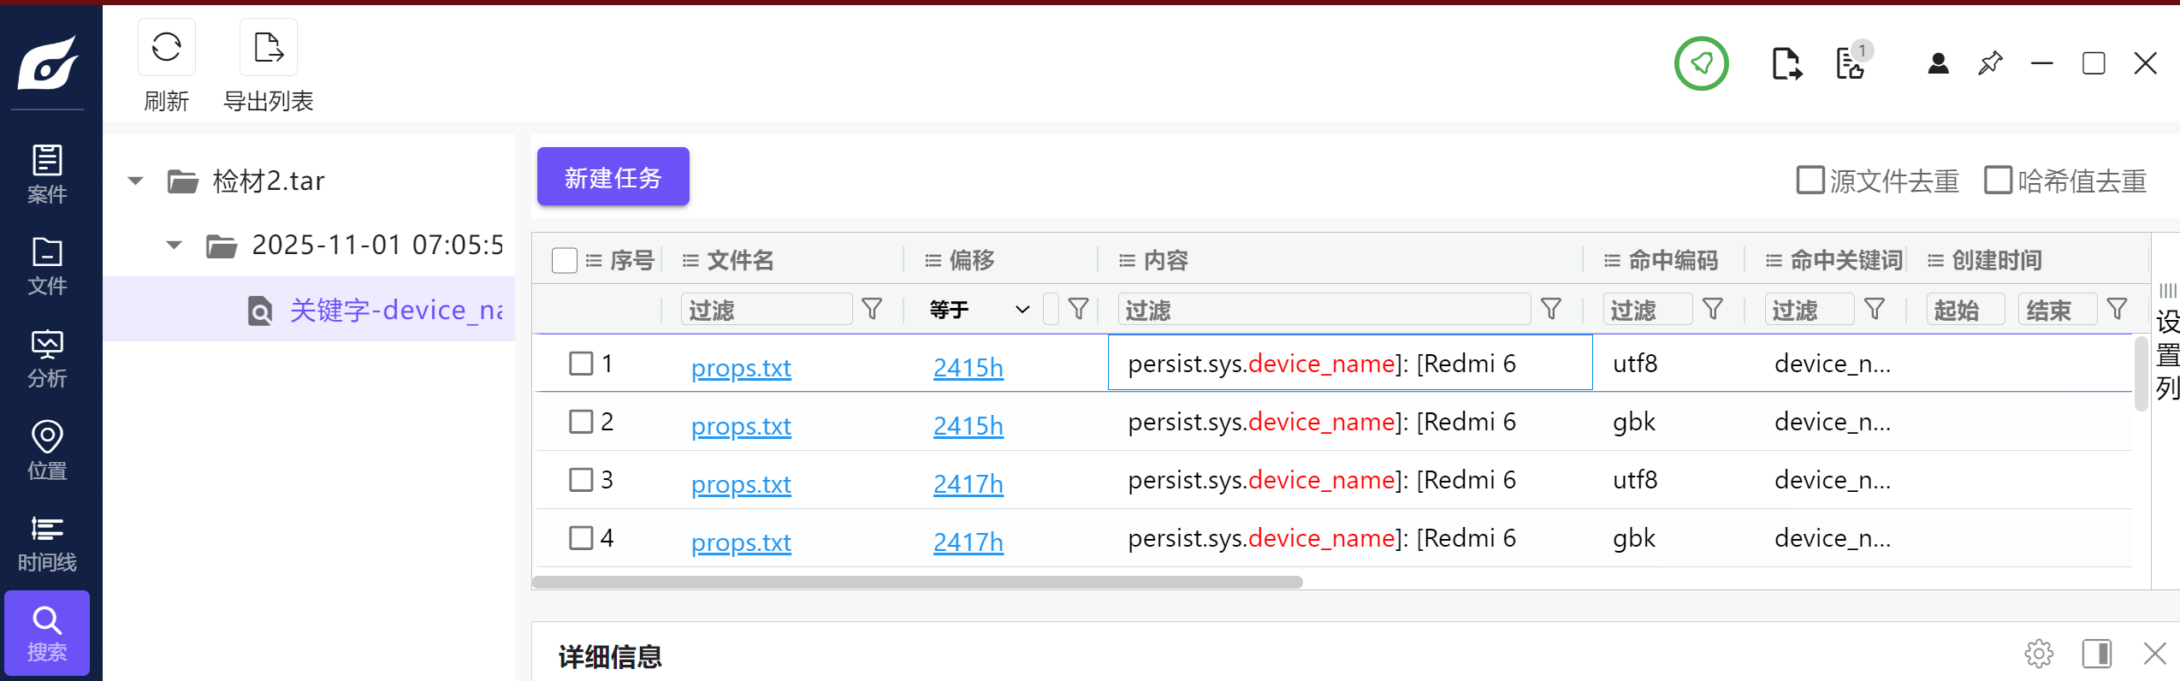This screenshot has height=681, width=2180.
Task: Click the Export List (导出列表) icon
Action: click(x=268, y=48)
